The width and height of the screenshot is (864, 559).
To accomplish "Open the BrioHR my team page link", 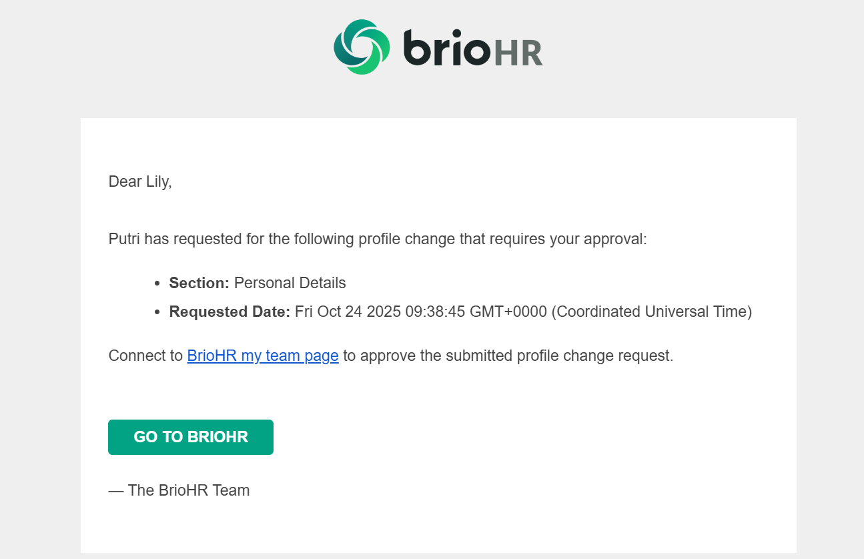I will 263,356.
